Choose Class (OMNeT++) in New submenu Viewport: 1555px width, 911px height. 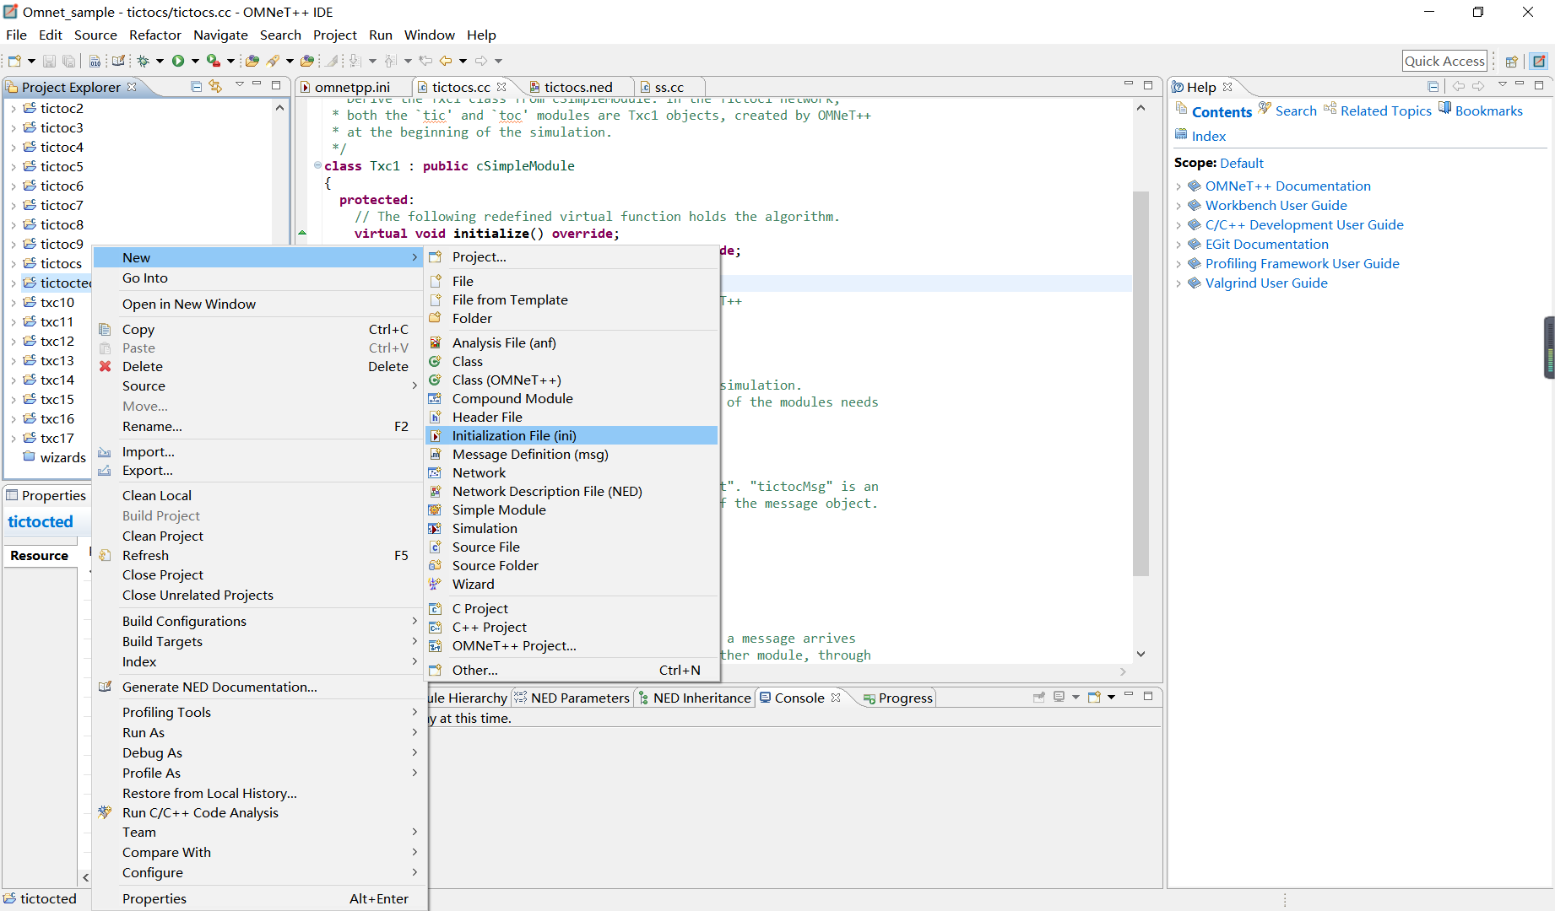[x=572, y=380]
